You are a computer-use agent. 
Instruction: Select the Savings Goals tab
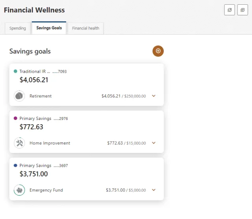tap(49, 28)
